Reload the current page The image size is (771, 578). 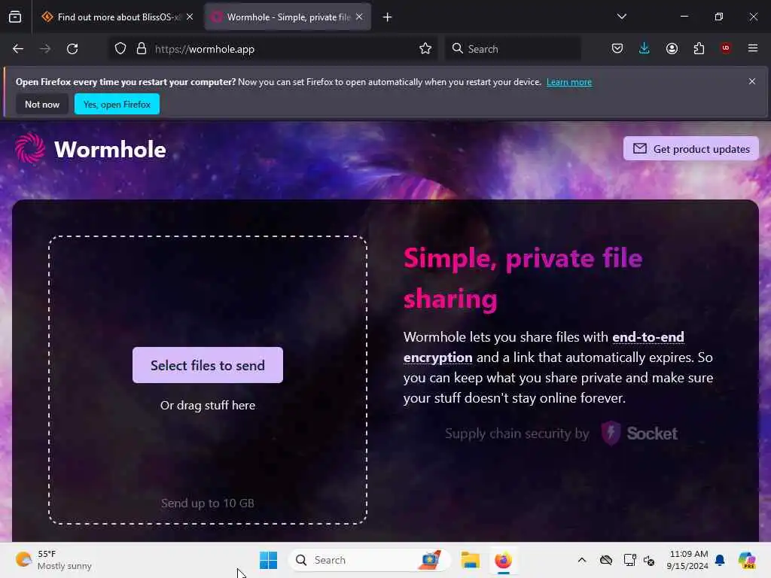click(x=72, y=49)
